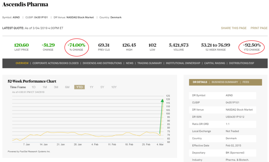Image resolution: width=269 pixels, height=162 pixels.
Task: Show the 10Y time frame
Action: click(114, 87)
